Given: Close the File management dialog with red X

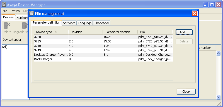Looking at the screenshot, I should [x=194, y=14].
